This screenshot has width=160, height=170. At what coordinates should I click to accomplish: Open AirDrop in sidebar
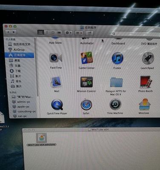(17, 50)
